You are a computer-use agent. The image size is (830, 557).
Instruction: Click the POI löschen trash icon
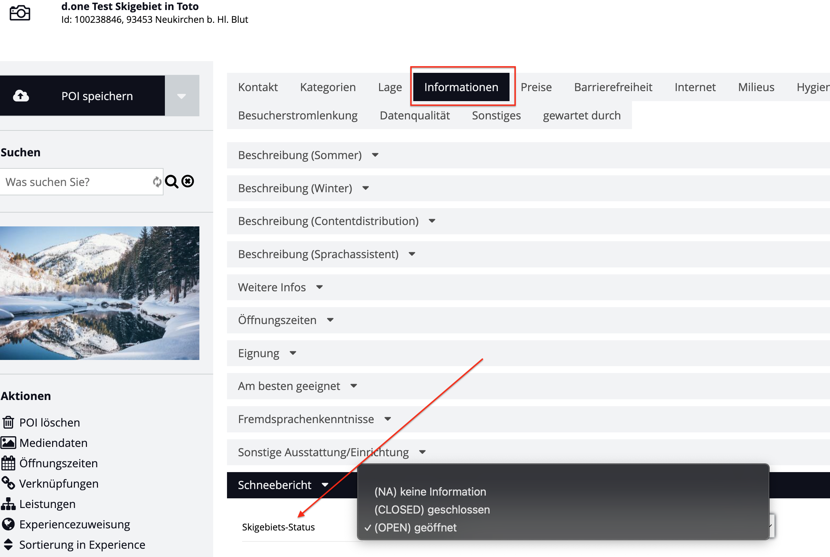click(8, 422)
